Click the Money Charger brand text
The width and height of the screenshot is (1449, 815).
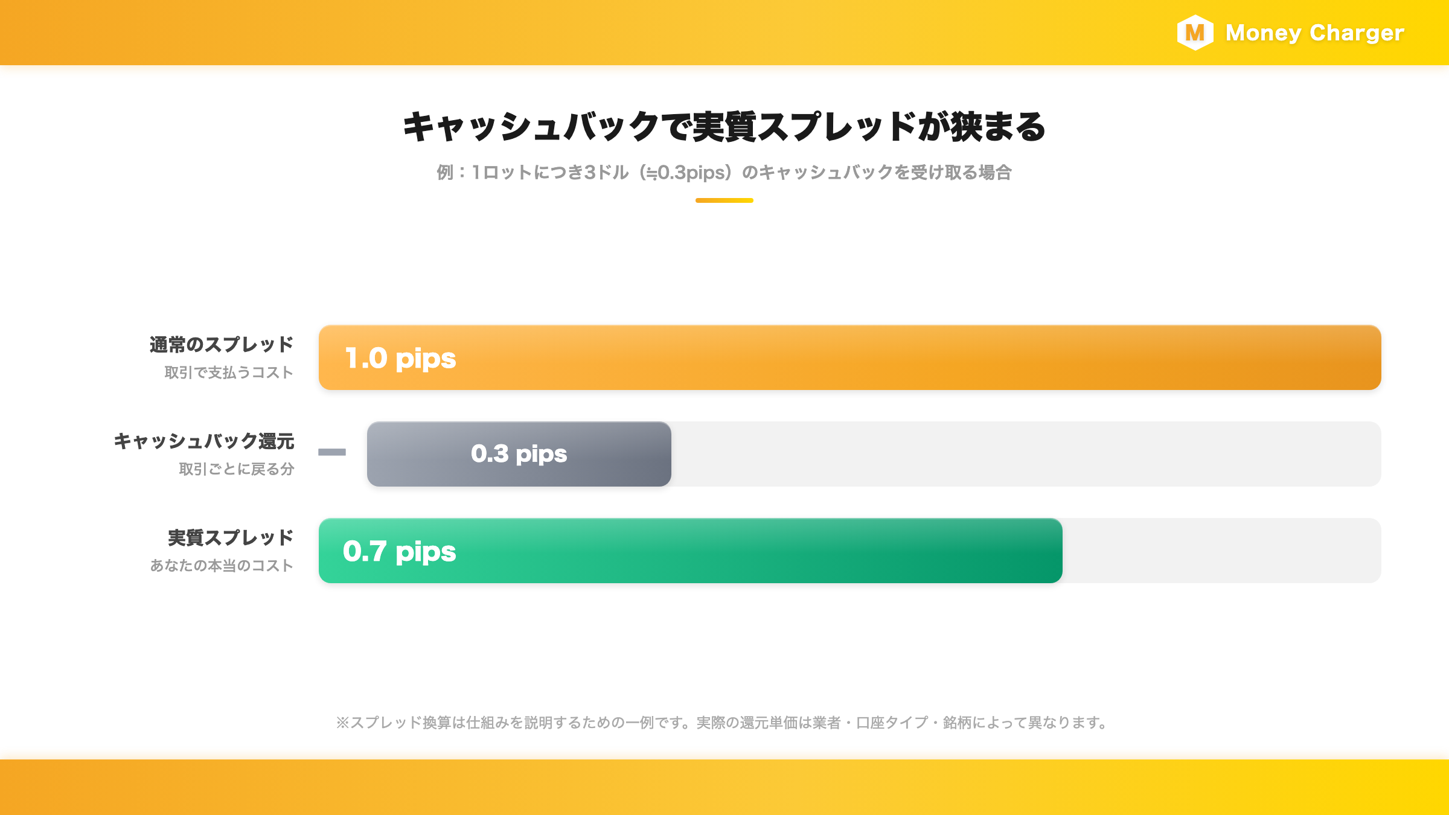tap(1314, 33)
